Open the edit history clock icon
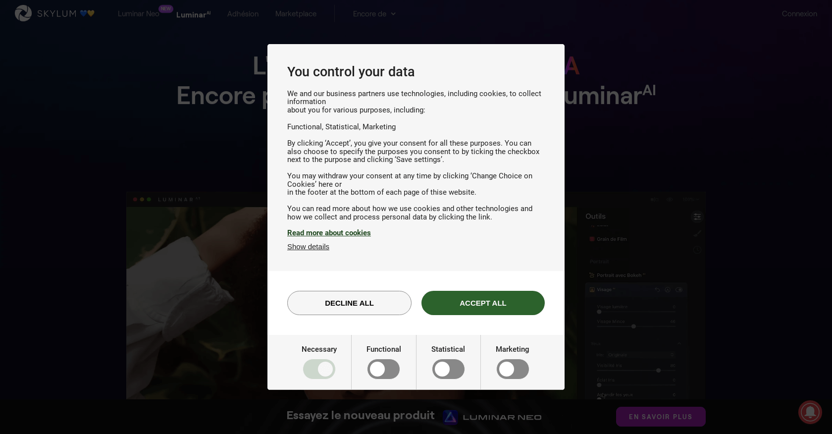 tap(697, 250)
